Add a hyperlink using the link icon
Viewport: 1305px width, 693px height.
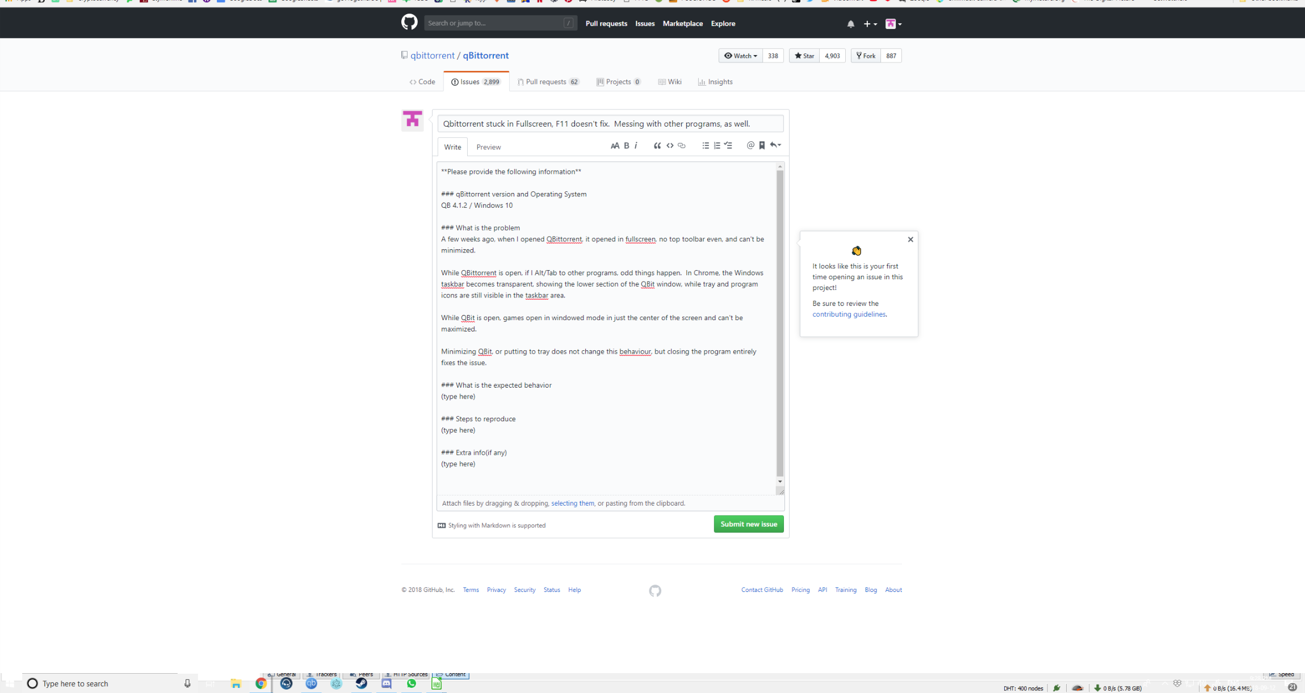click(682, 146)
